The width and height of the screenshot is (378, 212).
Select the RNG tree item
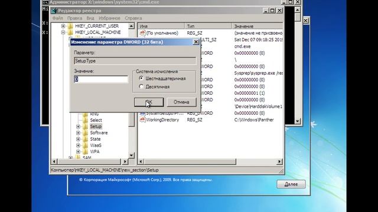pyautogui.click(x=94, y=114)
